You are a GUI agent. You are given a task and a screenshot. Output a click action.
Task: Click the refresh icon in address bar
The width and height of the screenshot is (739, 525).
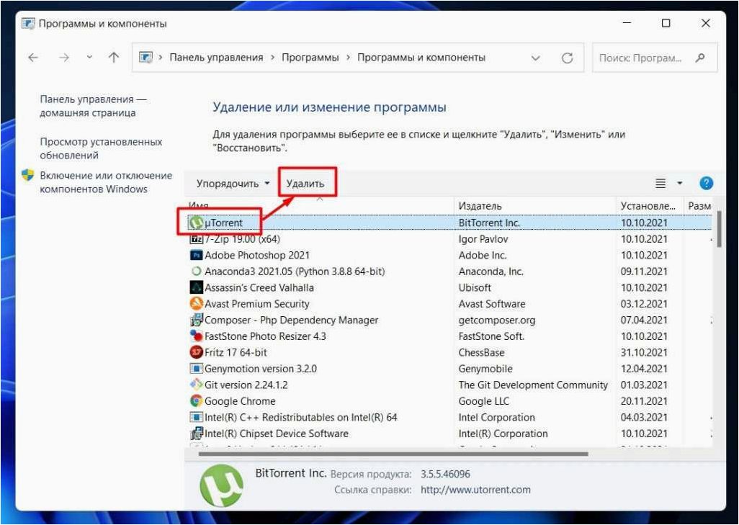[x=568, y=58]
